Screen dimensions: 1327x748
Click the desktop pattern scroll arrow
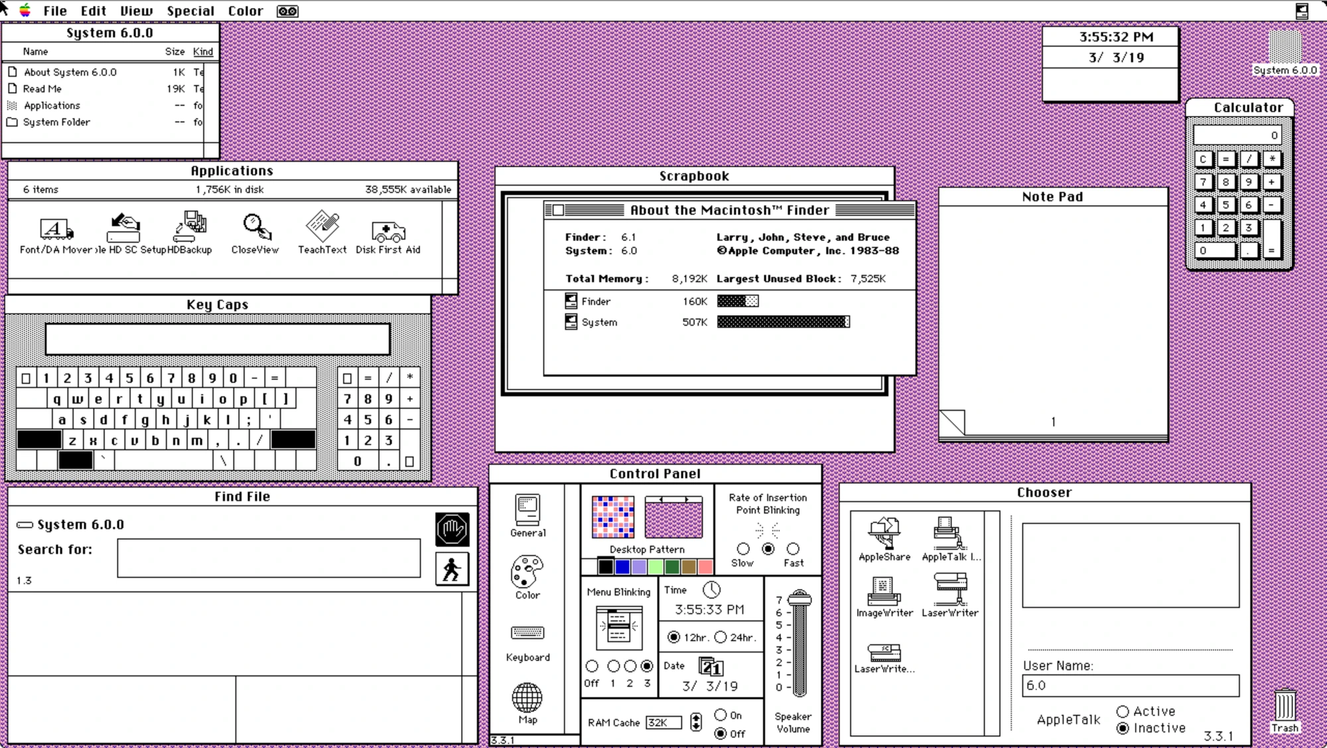689,499
